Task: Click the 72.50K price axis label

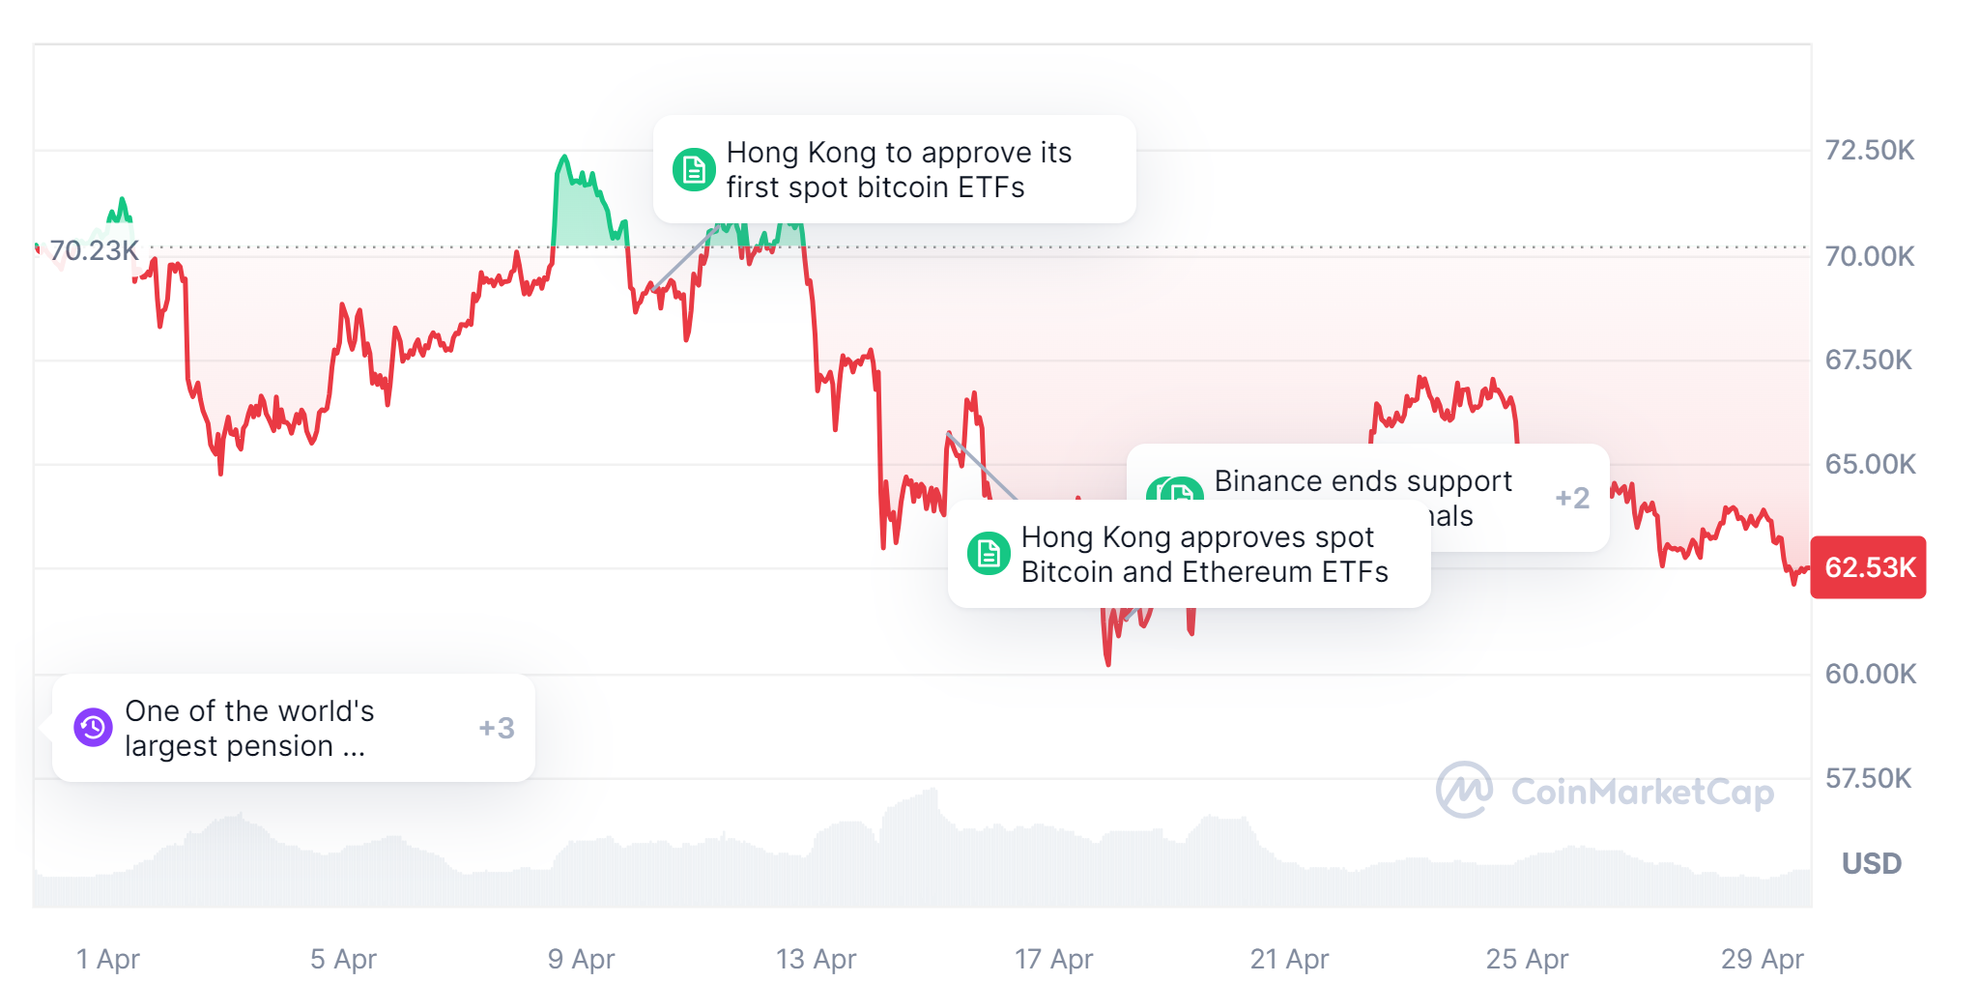Action: point(1869,151)
